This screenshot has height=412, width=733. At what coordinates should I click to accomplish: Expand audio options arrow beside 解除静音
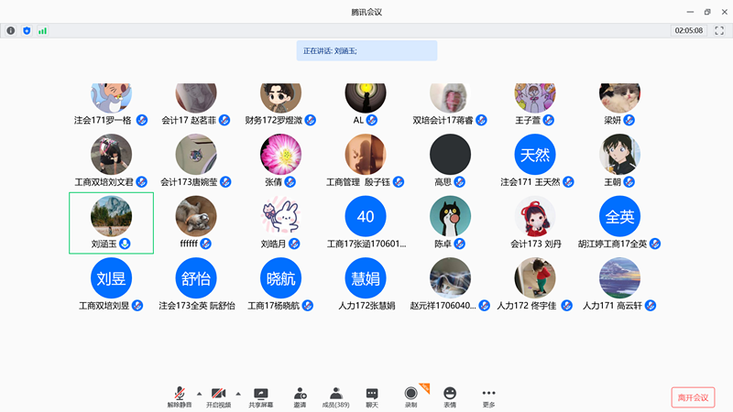click(x=200, y=392)
